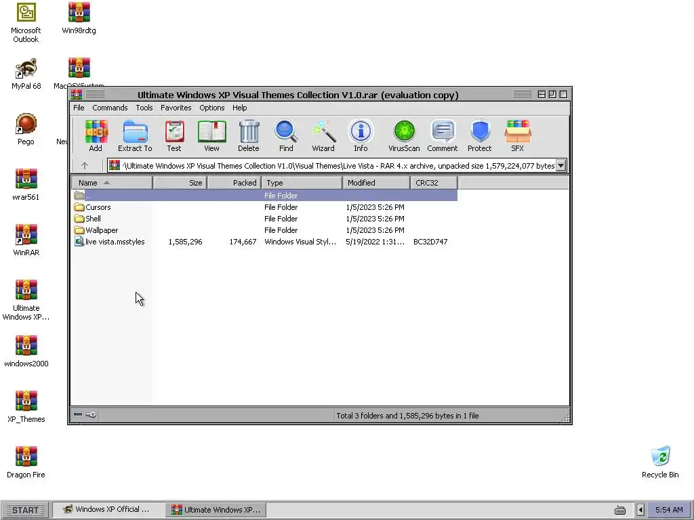This screenshot has height=520, width=694.
Task: Select the Dragon Fire archive desktop icon
Action: tap(26, 462)
